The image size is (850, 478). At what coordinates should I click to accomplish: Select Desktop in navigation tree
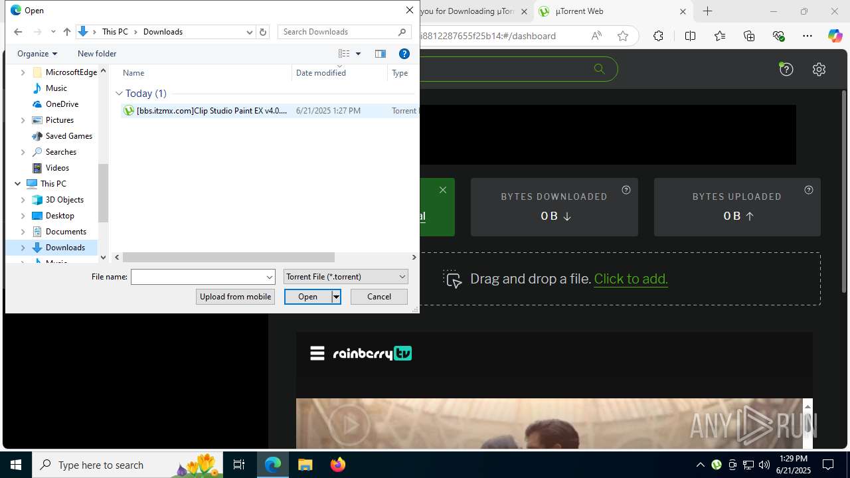[x=60, y=216]
